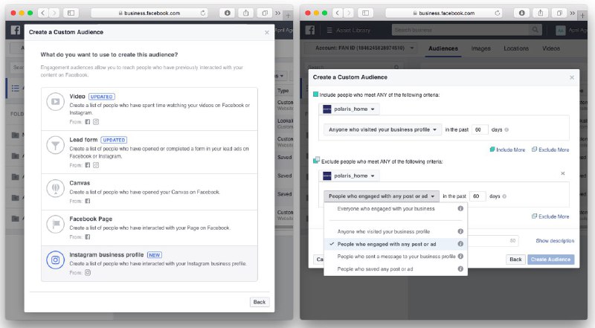Choose the Lead form funnel icon
Screen dimensions: 595x328
pyautogui.click(x=55, y=144)
